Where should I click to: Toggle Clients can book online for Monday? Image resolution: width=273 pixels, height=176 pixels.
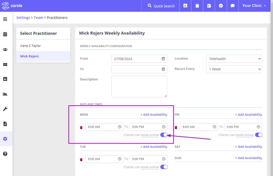164,135
